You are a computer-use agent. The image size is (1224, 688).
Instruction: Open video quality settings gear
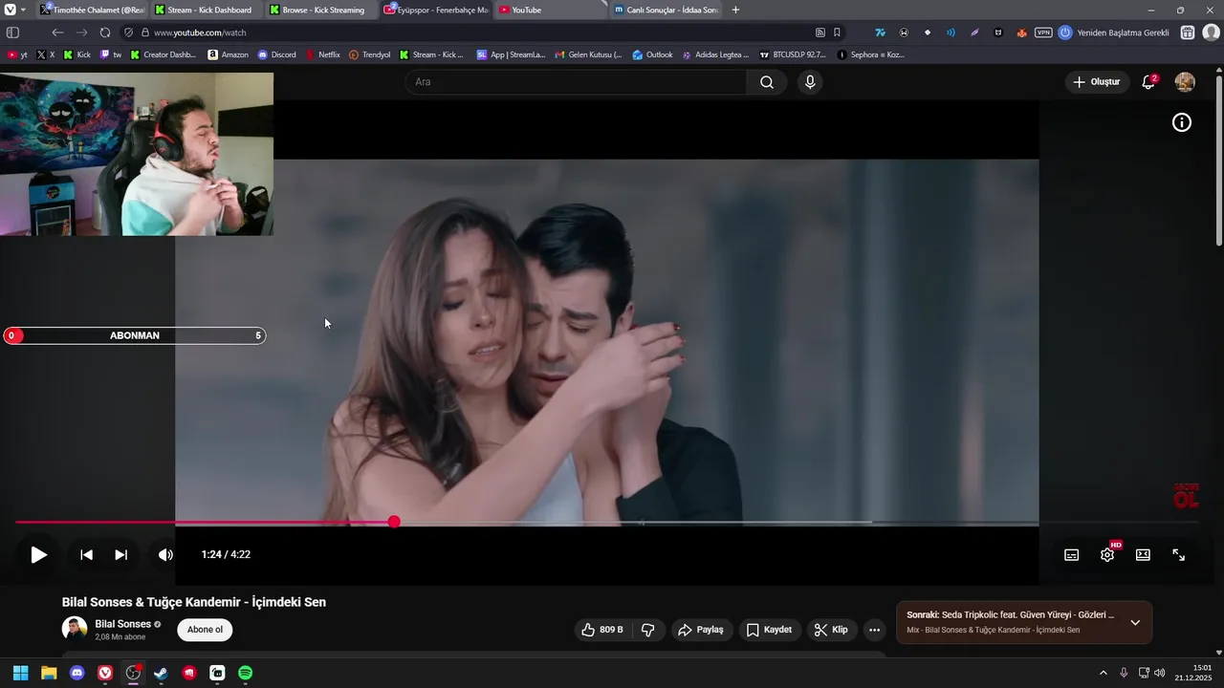(x=1107, y=555)
